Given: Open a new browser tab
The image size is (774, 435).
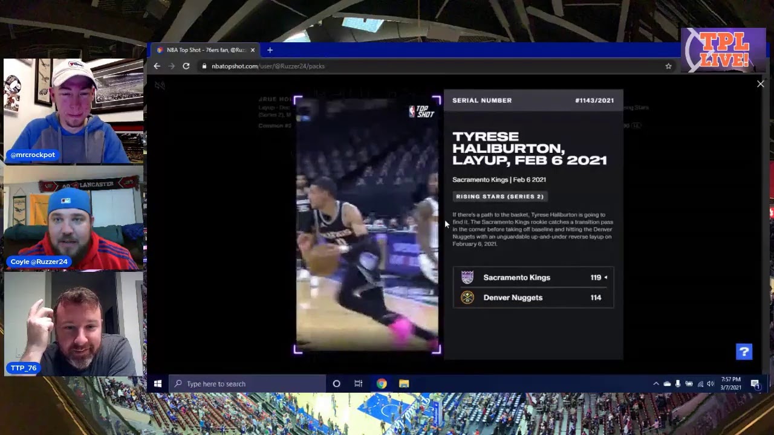Looking at the screenshot, I should point(270,50).
